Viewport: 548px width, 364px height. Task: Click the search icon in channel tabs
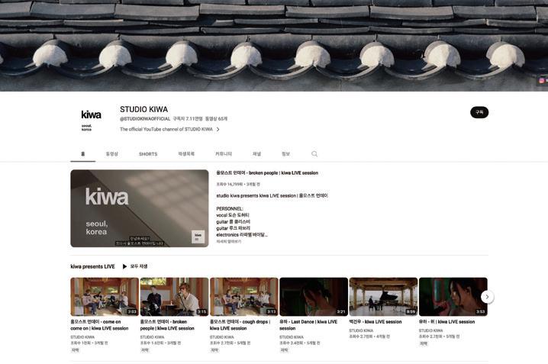tap(314, 153)
